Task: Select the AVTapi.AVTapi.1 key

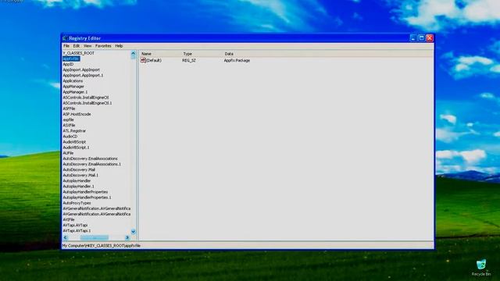Action: click(77, 231)
